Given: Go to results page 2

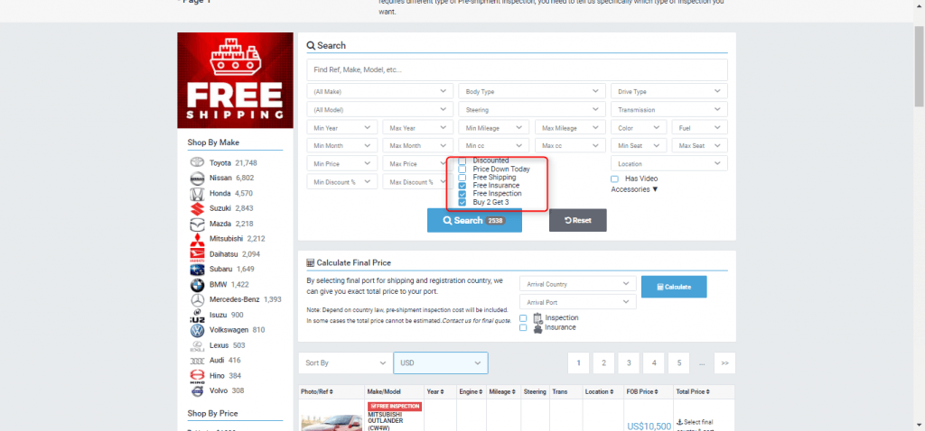Looking at the screenshot, I should point(603,362).
